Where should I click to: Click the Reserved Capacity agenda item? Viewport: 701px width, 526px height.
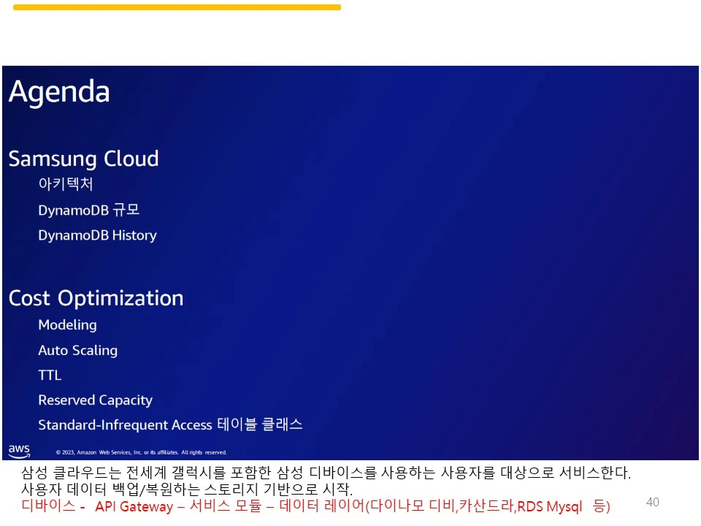(95, 400)
